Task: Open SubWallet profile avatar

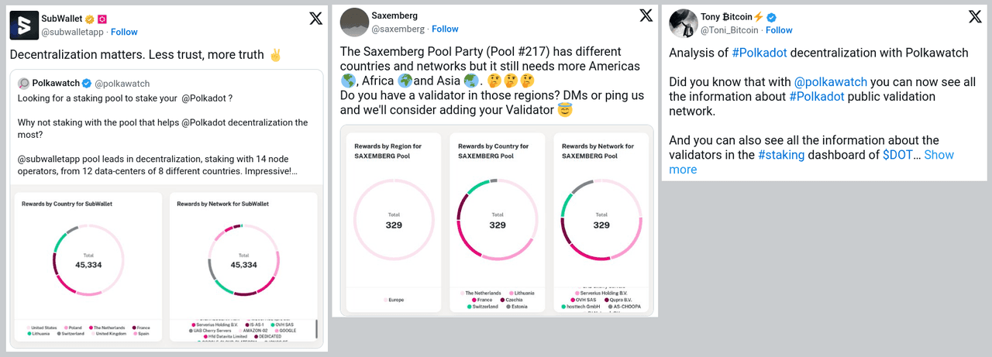Action: pos(24,26)
